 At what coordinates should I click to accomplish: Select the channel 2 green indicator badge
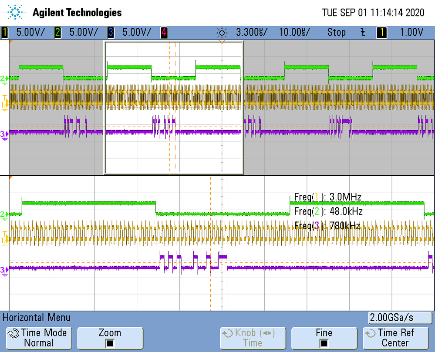pos(58,33)
